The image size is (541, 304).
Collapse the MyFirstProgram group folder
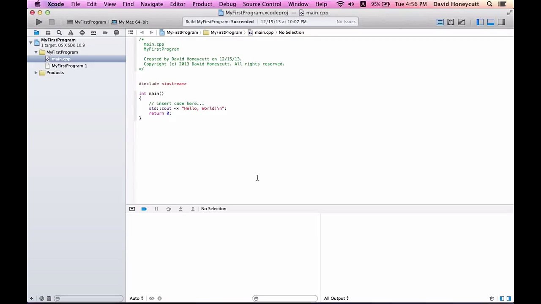tap(36, 52)
